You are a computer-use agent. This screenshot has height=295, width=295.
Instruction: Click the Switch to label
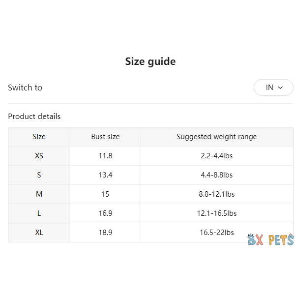pos(25,88)
